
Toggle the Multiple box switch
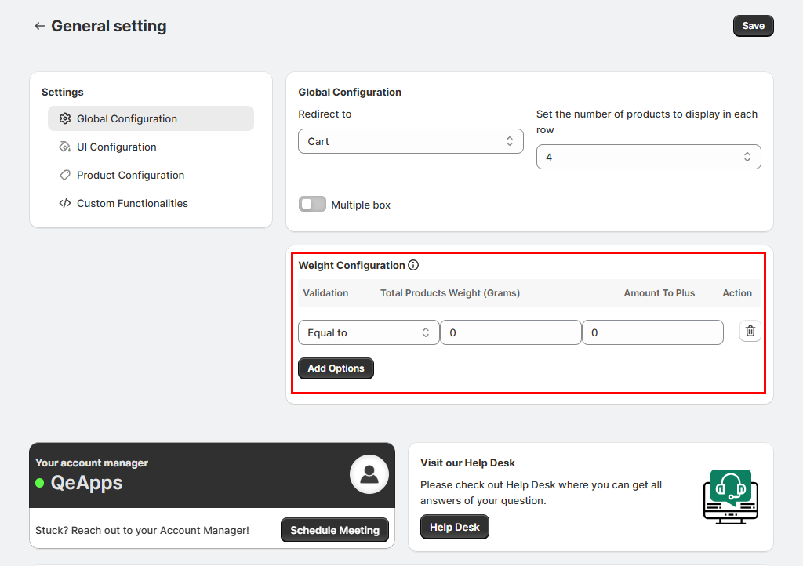(x=312, y=205)
